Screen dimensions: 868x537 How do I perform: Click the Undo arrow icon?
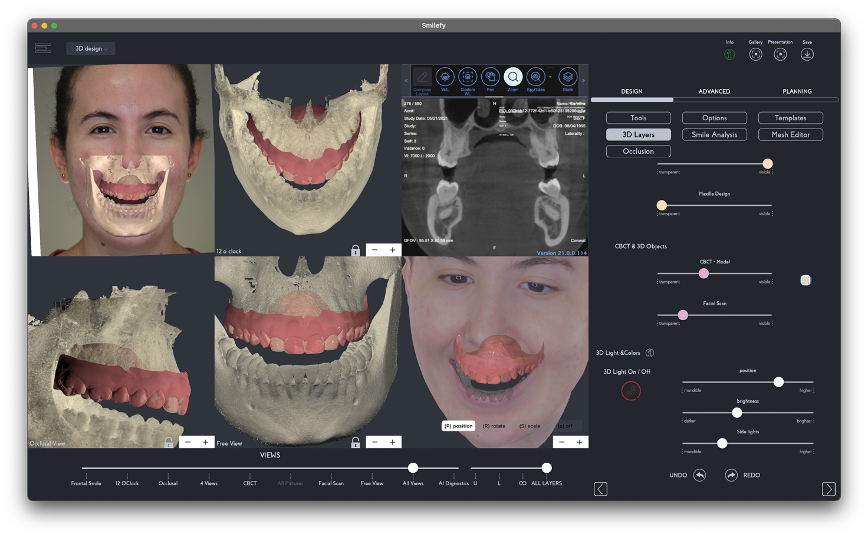[699, 475]
